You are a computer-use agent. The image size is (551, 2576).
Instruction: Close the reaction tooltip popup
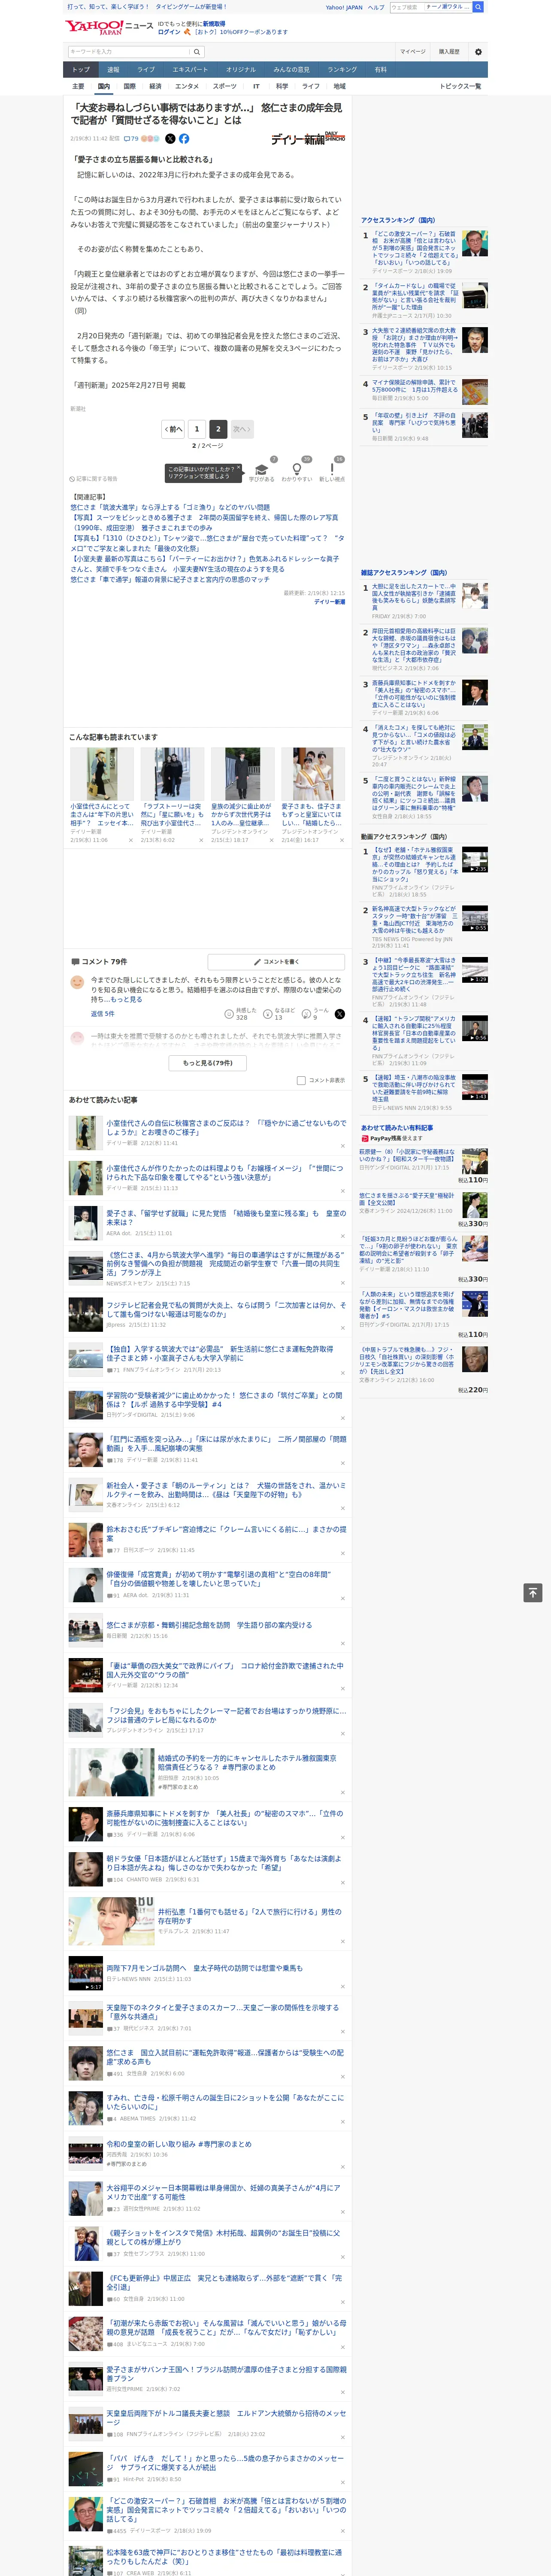pos(239,467)
